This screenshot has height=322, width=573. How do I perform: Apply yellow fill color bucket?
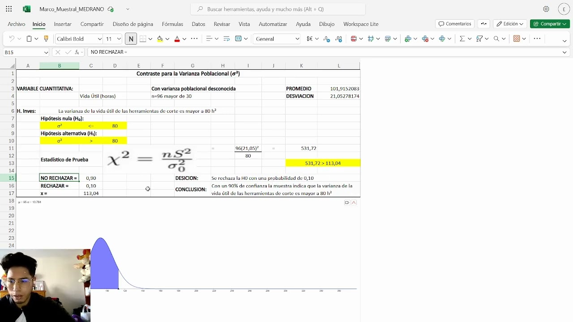(x=160, y=39)
